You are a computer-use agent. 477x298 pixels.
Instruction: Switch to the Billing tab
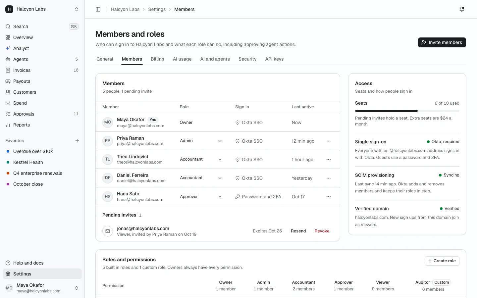pos(157,59)
